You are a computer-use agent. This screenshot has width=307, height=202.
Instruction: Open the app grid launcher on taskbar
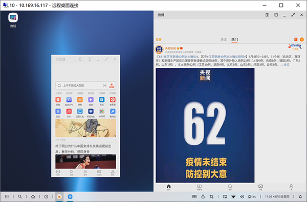coord(7,196)
